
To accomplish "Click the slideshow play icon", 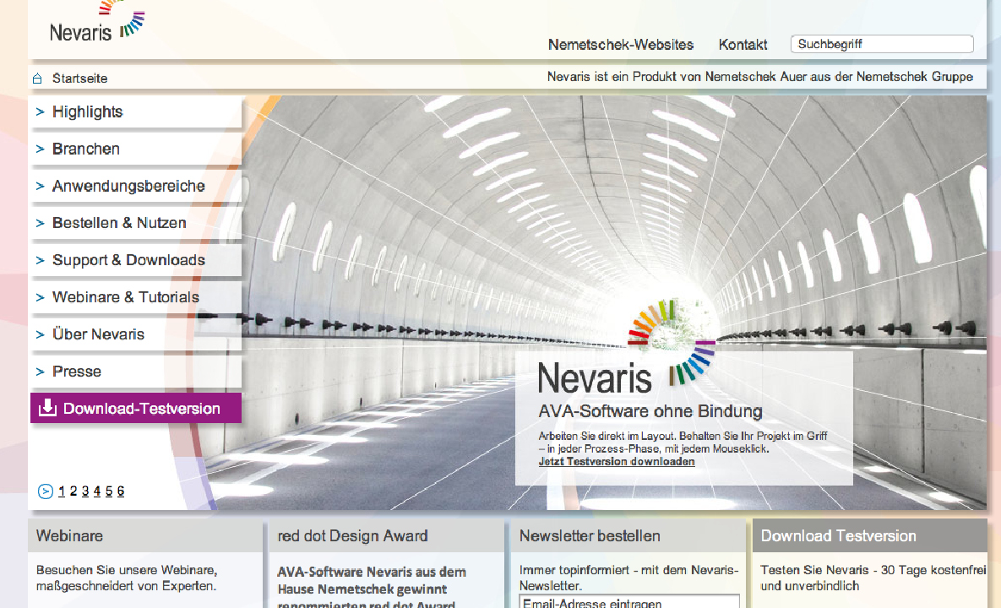I will tap(46, 491).
